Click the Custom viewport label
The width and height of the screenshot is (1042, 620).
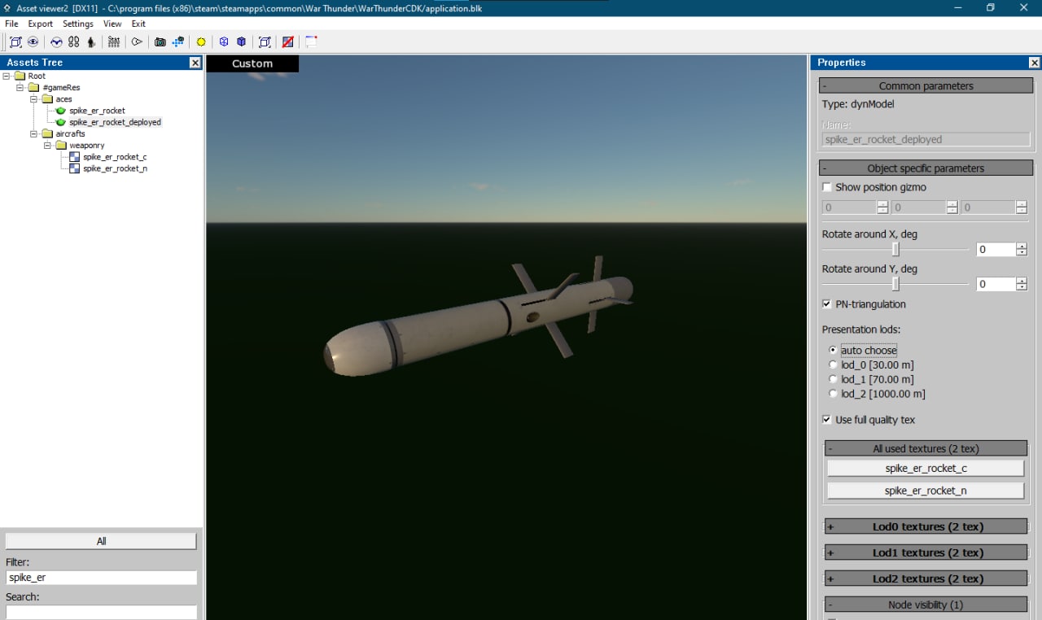click(x=252, y=63)
